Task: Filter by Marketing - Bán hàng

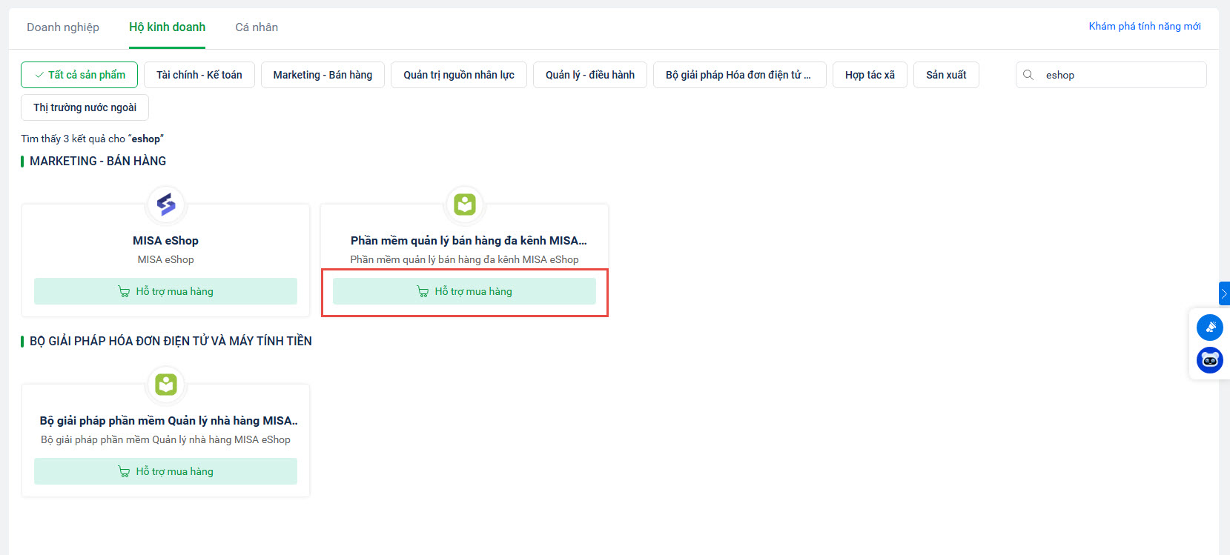Action: pos(323,75)
